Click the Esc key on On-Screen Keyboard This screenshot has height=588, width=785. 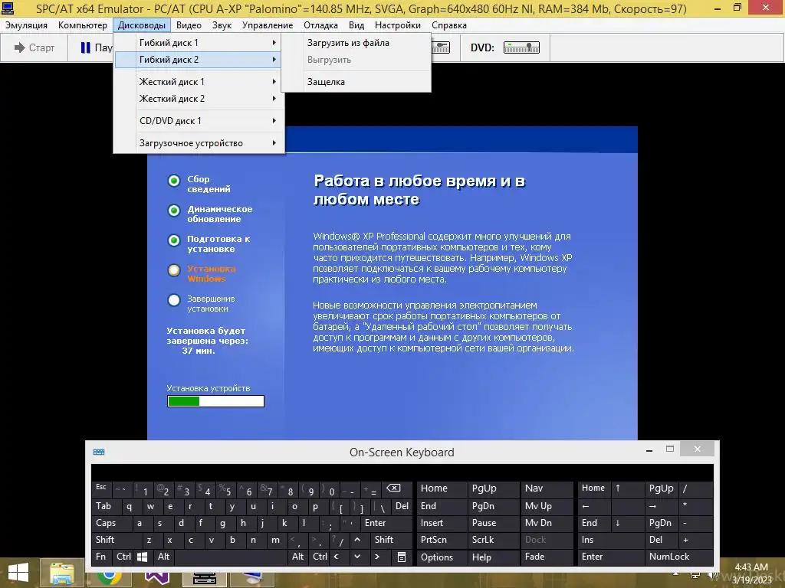coord(102,489)
